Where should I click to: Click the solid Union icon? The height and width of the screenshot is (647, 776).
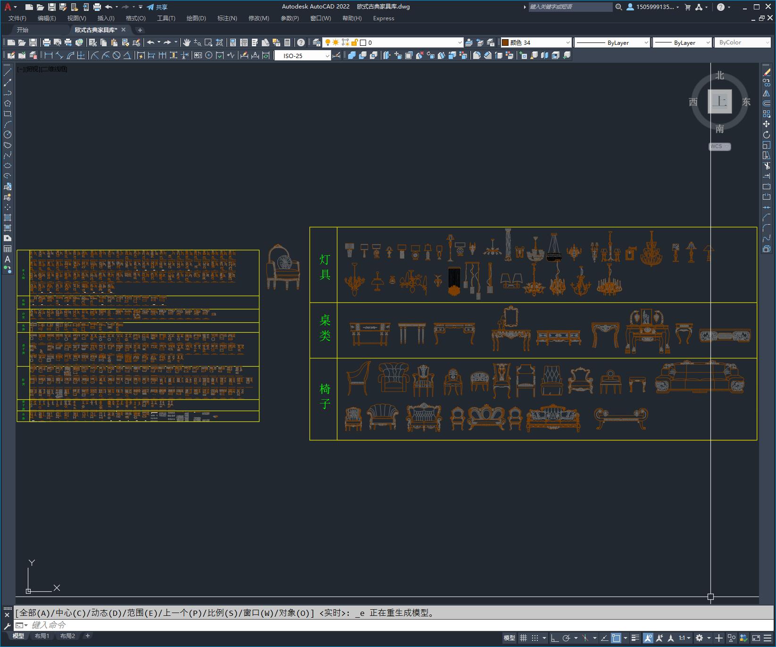(x=352, y=56)
